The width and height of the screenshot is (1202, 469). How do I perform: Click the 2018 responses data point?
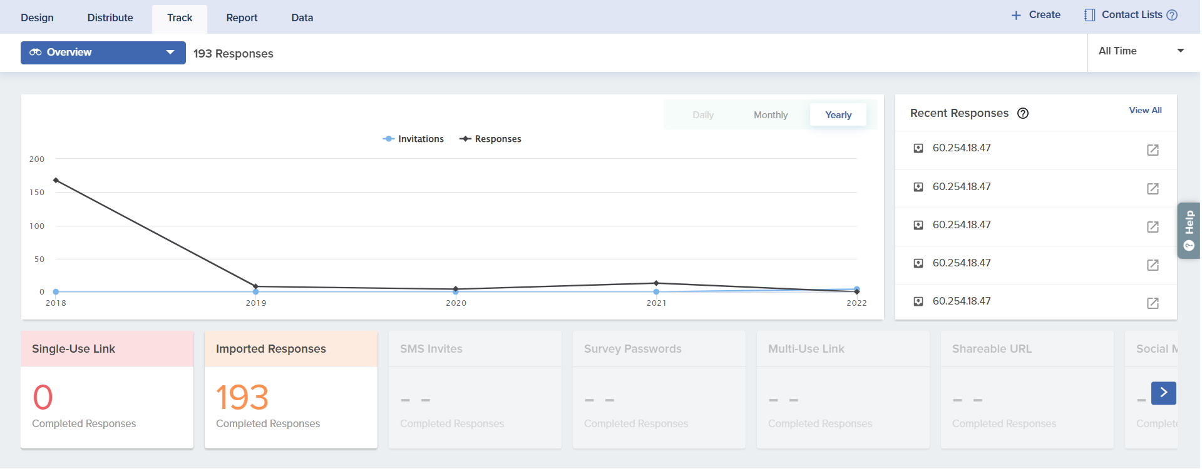(x=56, y=180)
